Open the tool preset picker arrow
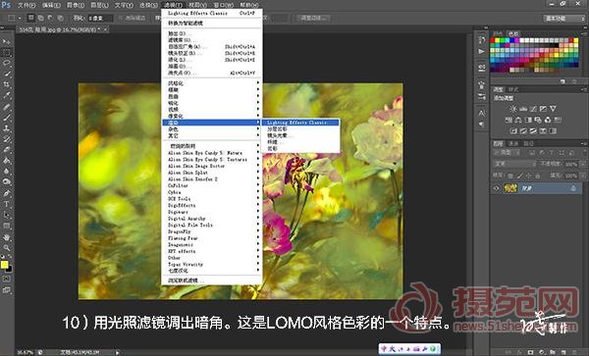This screenshot has width=589, height=356. click(20, 18)
